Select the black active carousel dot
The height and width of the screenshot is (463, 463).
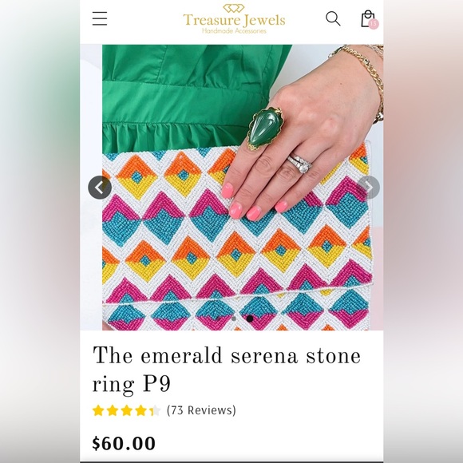(250, 319)
